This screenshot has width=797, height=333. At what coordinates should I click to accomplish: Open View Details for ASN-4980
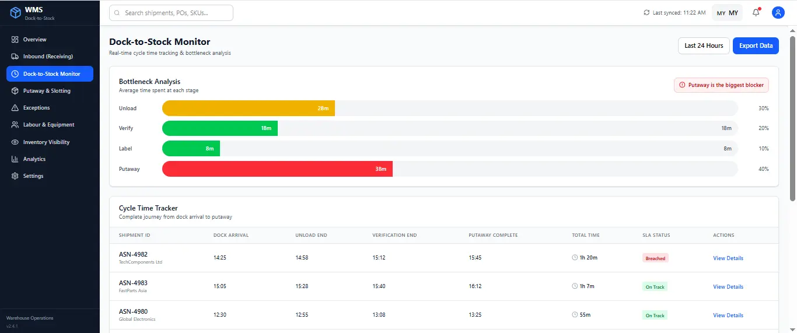pos(728,316)
